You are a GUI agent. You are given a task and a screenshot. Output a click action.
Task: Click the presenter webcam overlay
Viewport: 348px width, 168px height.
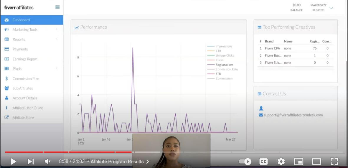point(171,151)
